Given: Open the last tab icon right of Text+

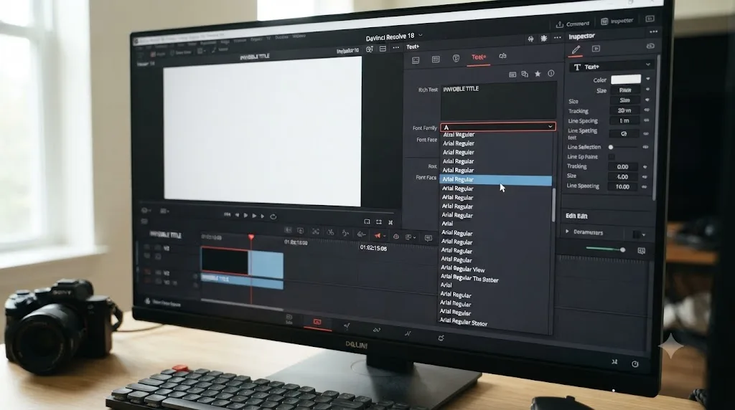Looking at the screenshot, I should pyautogui.click(x=502, y=56).
